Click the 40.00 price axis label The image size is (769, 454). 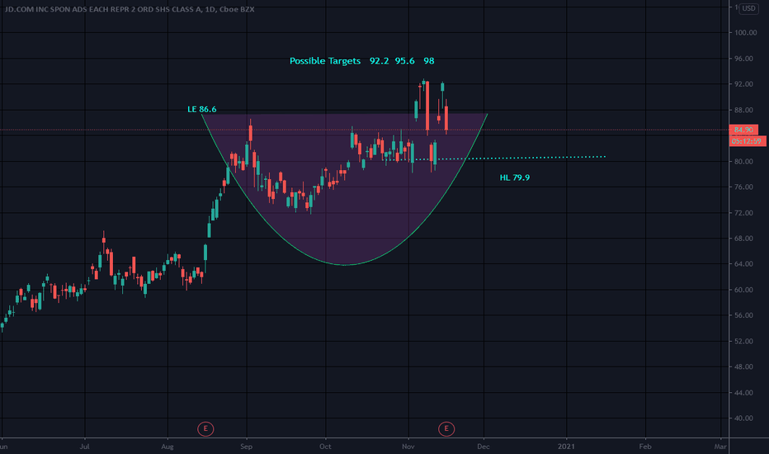(x=743, y=419)
